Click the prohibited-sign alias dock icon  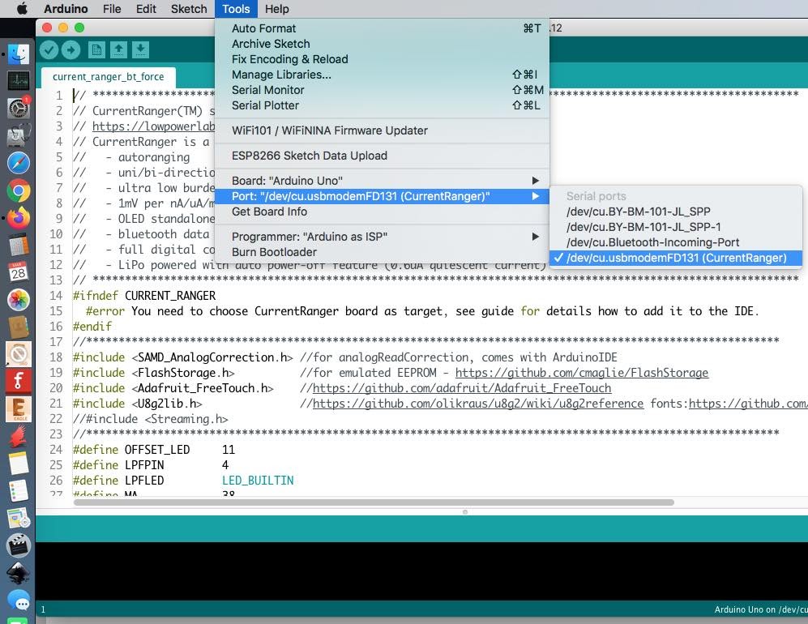(x=19, y=354)
